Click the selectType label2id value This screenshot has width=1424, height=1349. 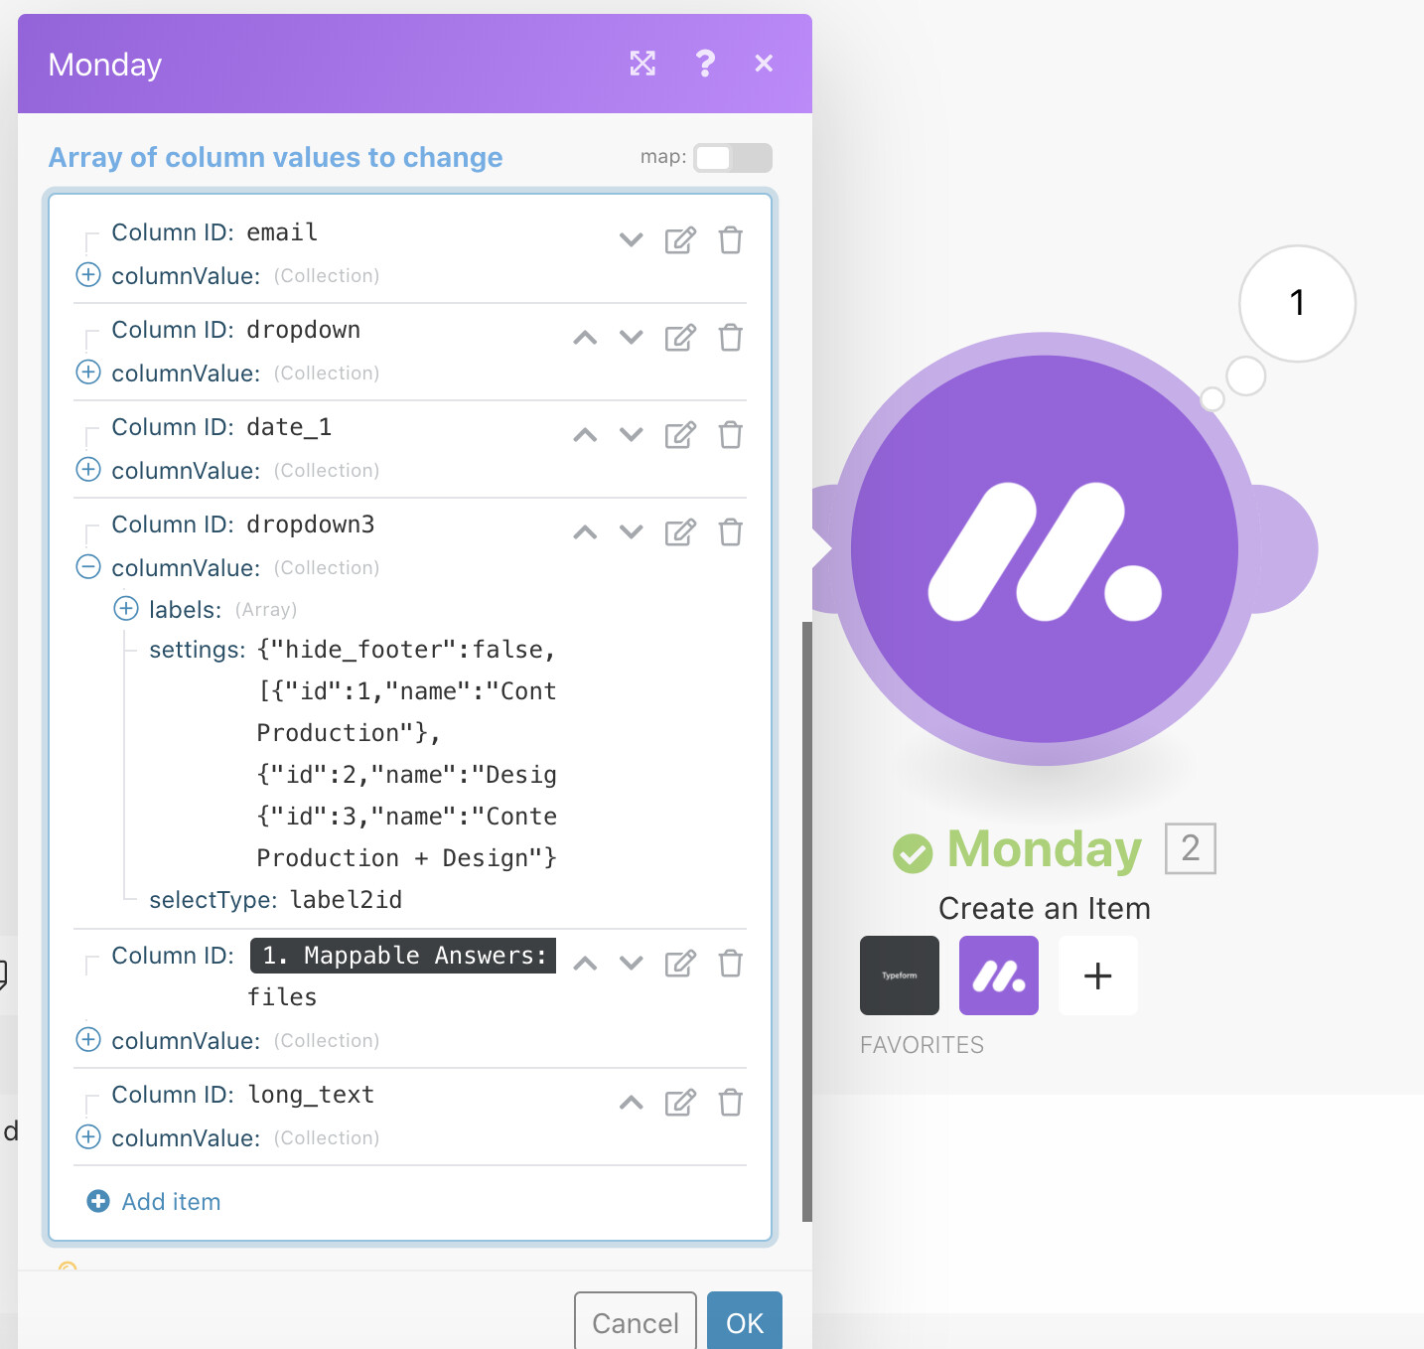(x=346, y=900)
